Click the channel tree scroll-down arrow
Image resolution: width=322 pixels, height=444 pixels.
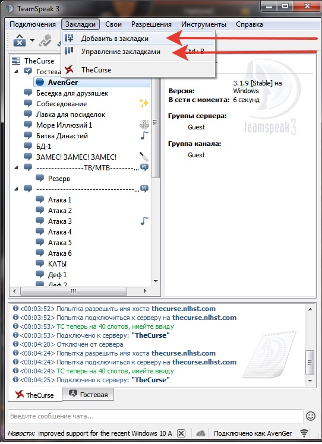(x=156, y=281)
